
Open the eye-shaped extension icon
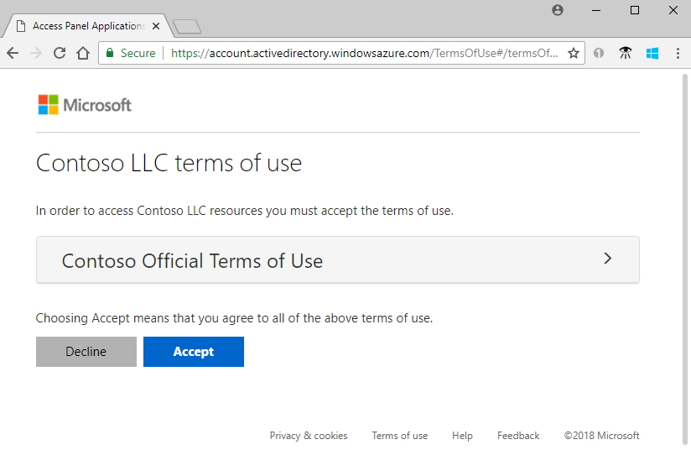(x=625, y=53)
